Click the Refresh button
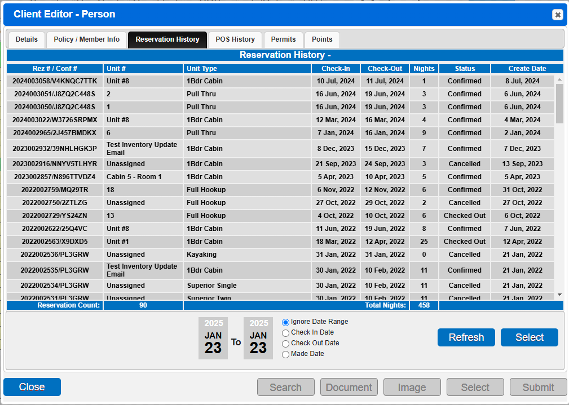Image resolution: width=569 pixels, height=405 pixels. pos(466,337)
